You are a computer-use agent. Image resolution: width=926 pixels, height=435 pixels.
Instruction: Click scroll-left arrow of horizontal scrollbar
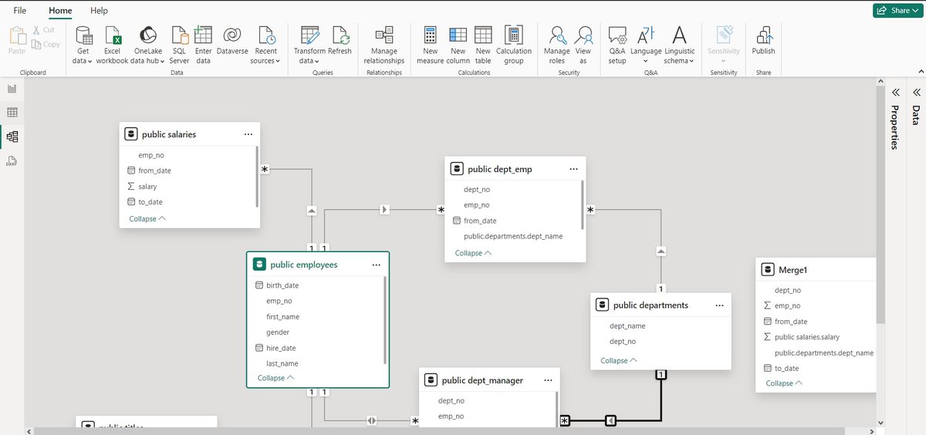coord(29,430)
